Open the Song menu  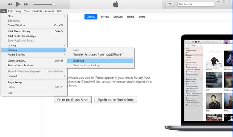tap(18, 11)
